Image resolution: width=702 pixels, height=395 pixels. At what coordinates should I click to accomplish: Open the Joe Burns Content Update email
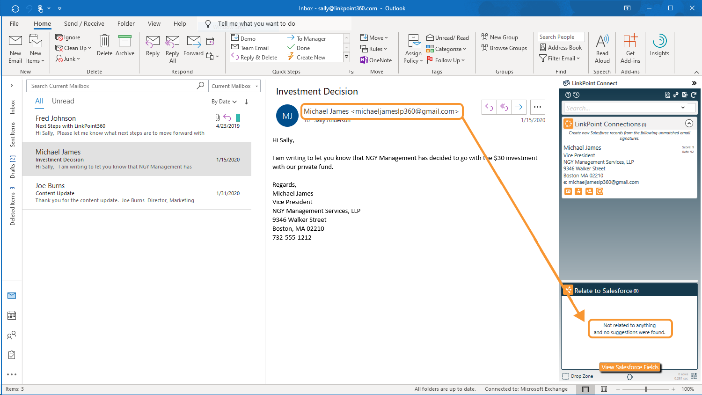[137, 193]
